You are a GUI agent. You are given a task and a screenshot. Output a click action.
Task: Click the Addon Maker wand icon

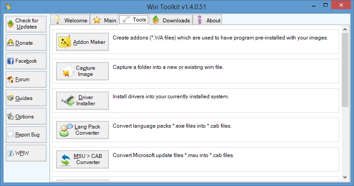65,42
